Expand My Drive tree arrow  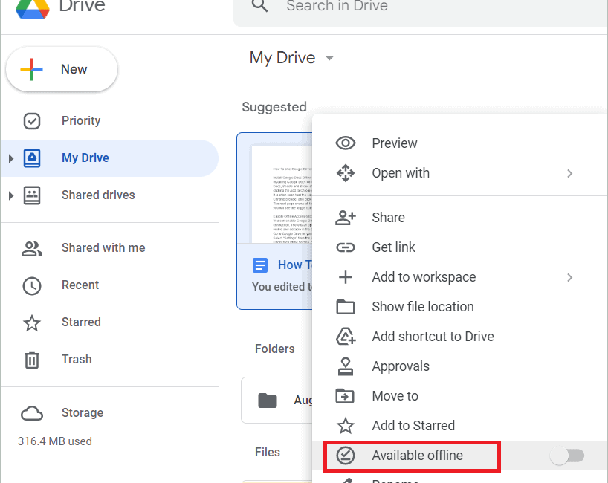coord(11,158)
